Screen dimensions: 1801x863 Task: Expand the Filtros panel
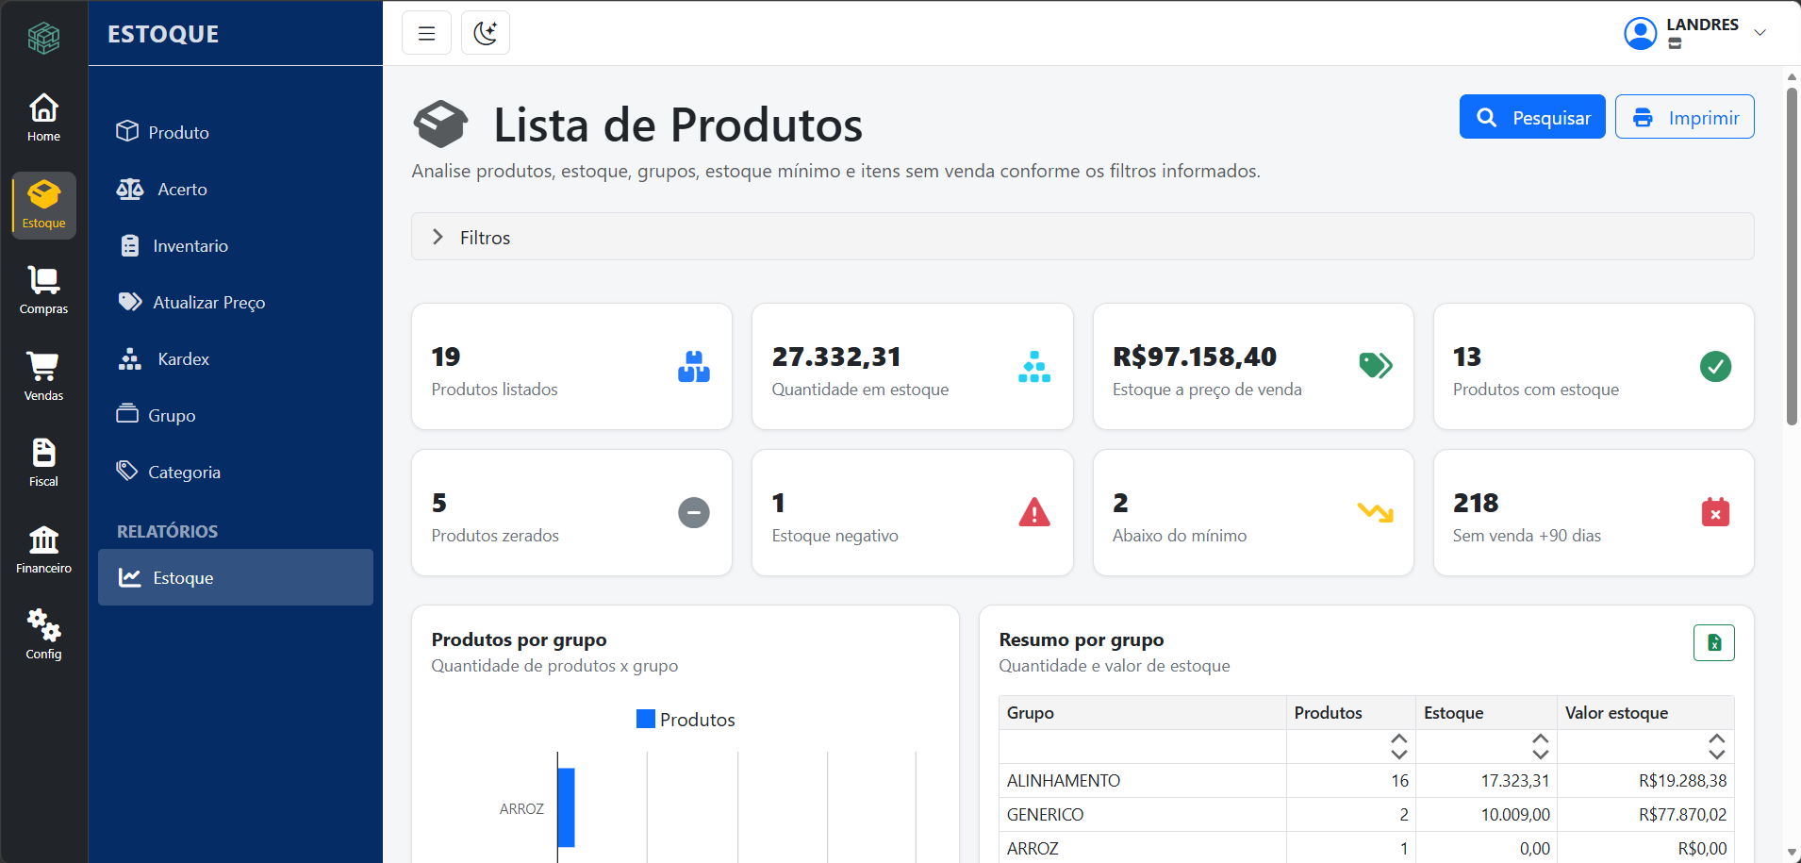1082,237
